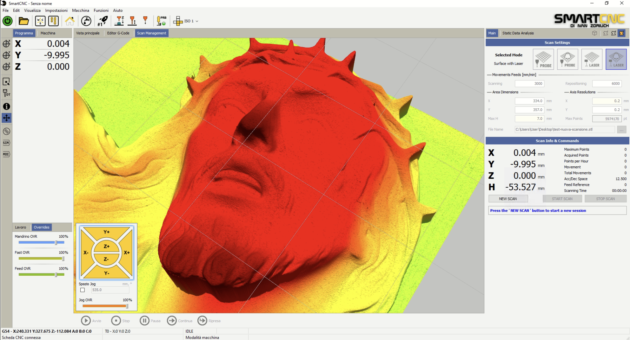
Task: Open the Funzioni menu
Action: (x=101, y=10)
